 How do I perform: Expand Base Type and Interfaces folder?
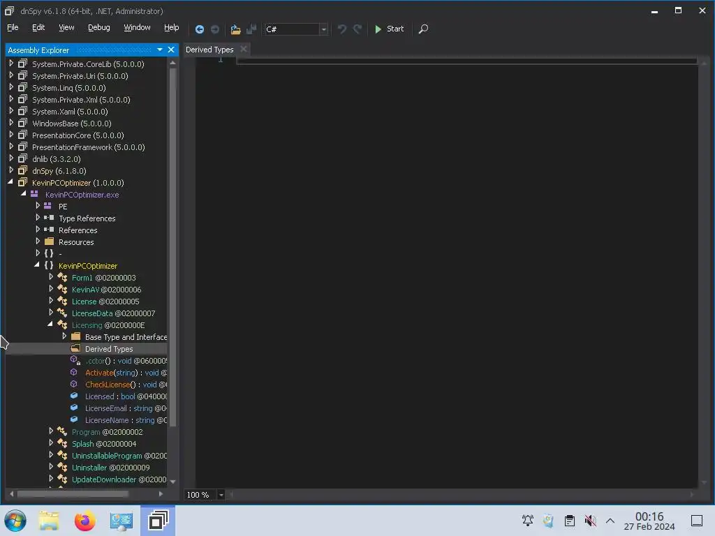point(64,336)
